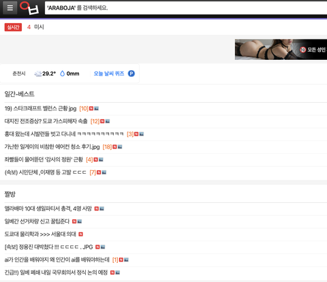
Task: Open the 도쿄대 물리학과 post
Action: click(40, 234)
